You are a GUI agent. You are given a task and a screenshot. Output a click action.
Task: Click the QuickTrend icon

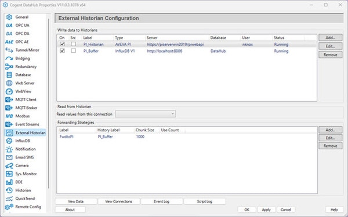pyautogui.click(x=9, y=198)
